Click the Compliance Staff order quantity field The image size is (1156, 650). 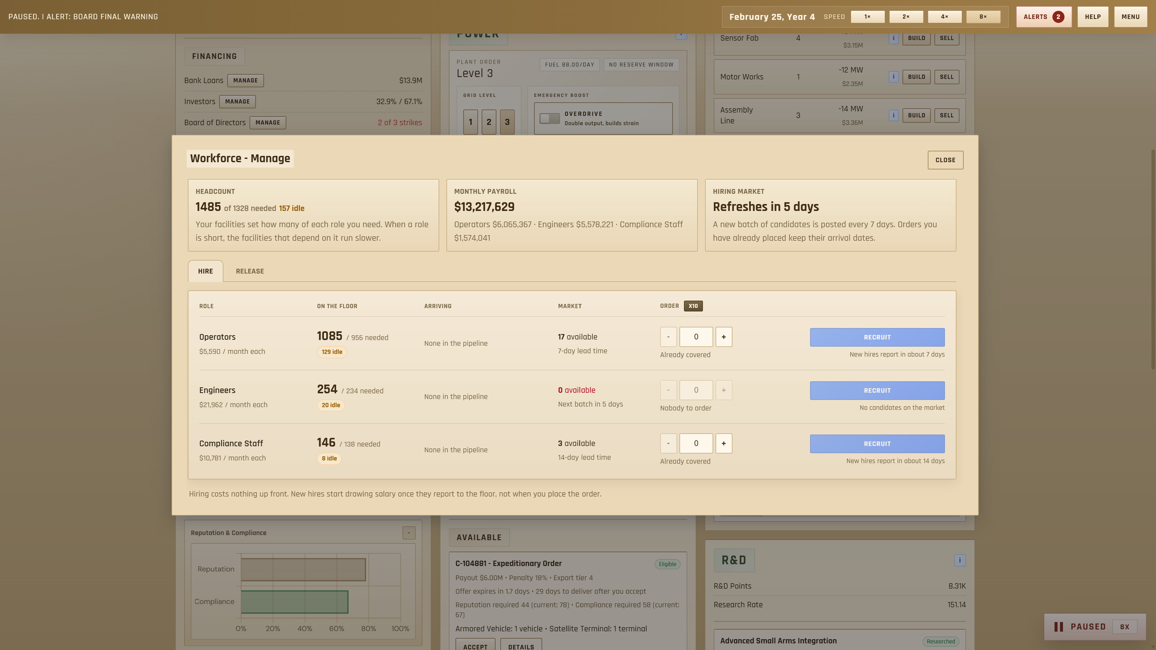[x=696, y=443]
